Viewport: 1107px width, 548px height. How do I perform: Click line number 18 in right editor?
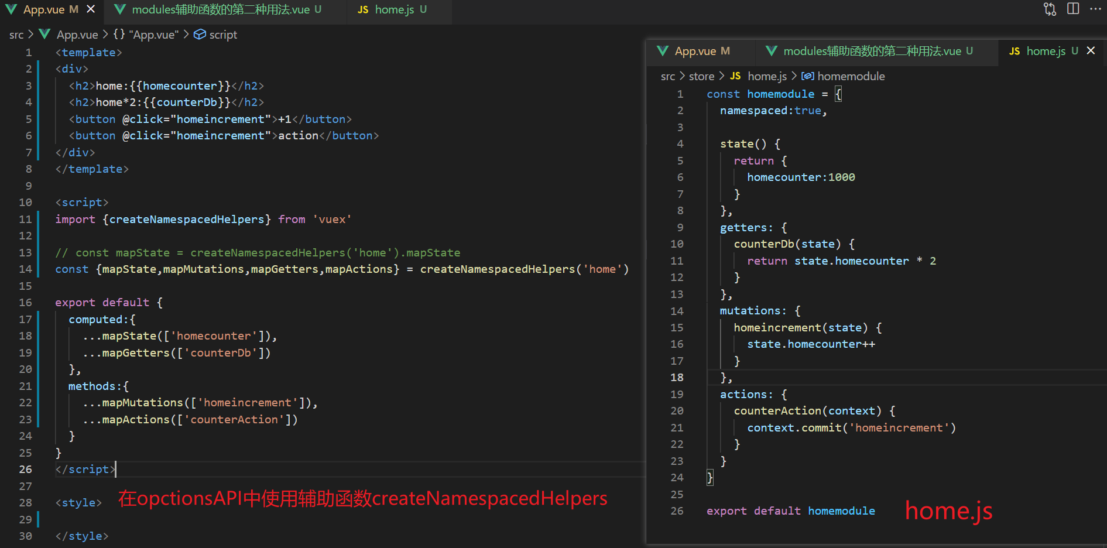tap(677, 378)
